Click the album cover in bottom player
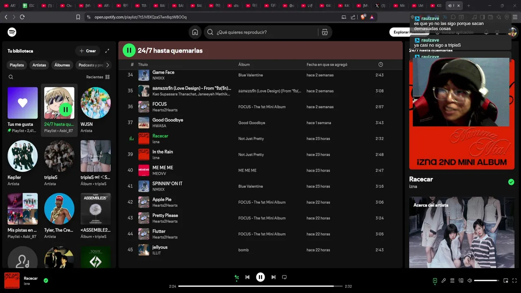 (x=12, y=280)
